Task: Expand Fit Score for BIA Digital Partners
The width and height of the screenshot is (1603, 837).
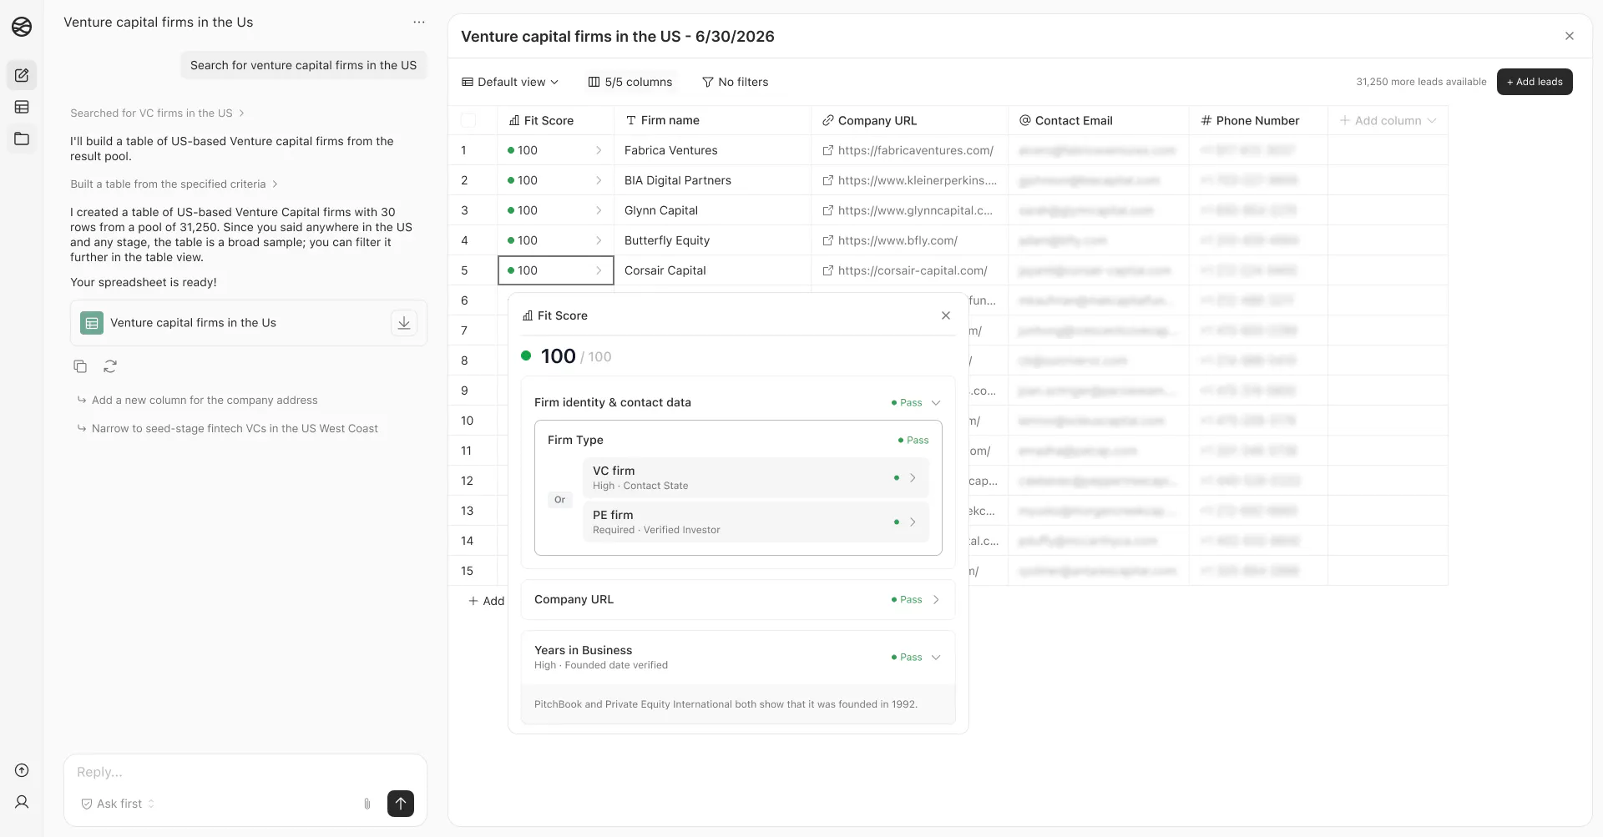Action: tap(599, 180)
